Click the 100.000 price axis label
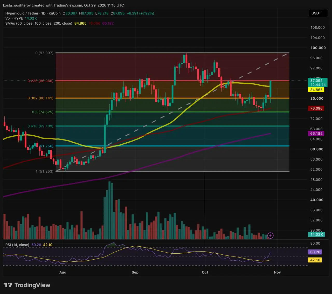The height and width of the screenshot is (294, 332). tap(318, 48)
